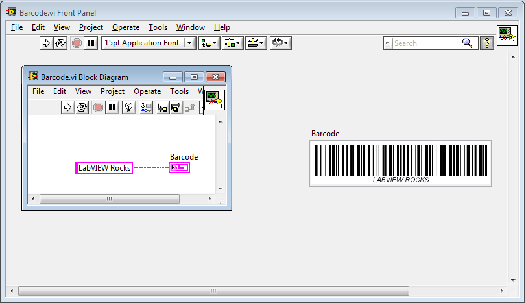This screenshot has height=303, width=526.
Task: Toggle Retain Wire Values button
Action: point(146,107)
